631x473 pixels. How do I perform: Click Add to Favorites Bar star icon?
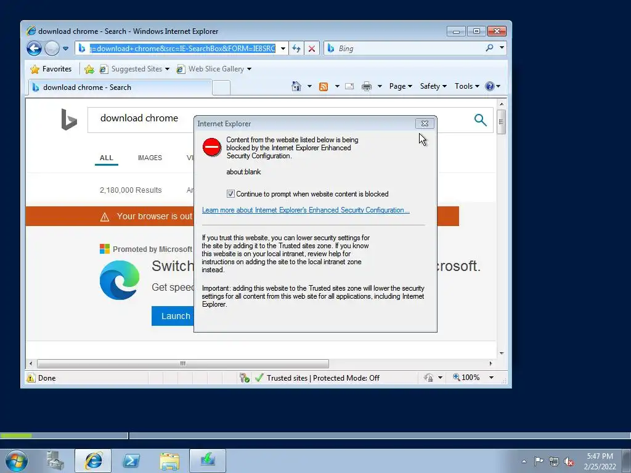[89, 69]
